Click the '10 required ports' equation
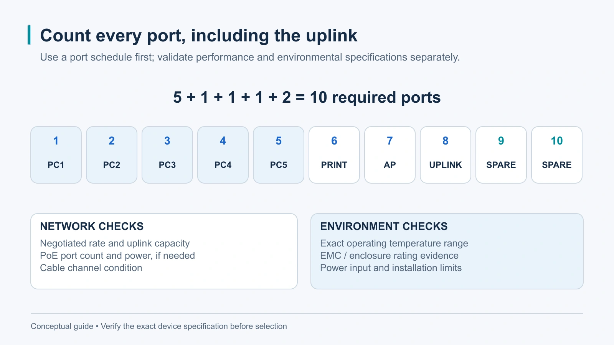 tap(307, 97)
